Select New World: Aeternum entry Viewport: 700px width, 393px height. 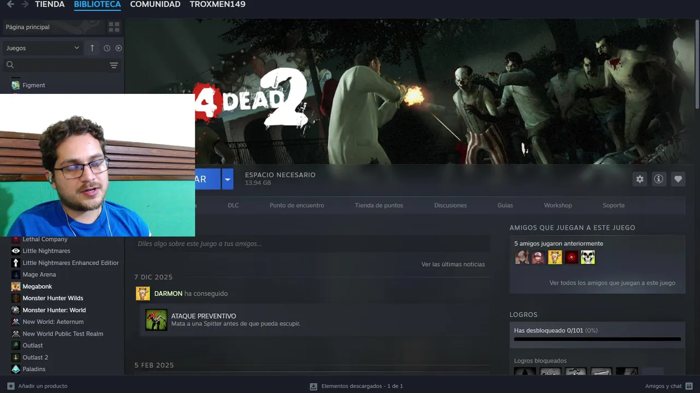click(53, 322)
